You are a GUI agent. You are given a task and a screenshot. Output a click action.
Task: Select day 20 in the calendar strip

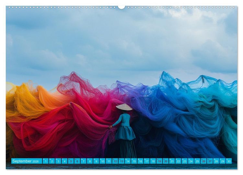(x=165, y=161)
